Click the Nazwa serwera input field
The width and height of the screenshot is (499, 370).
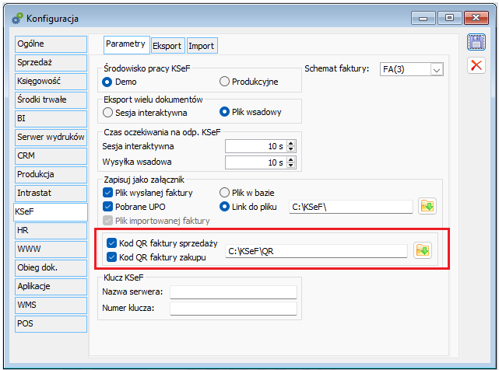pos(234,292)
